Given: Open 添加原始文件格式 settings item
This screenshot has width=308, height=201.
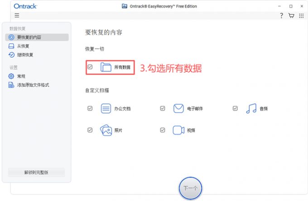Looking at the screenshot, I should [37, 85].
